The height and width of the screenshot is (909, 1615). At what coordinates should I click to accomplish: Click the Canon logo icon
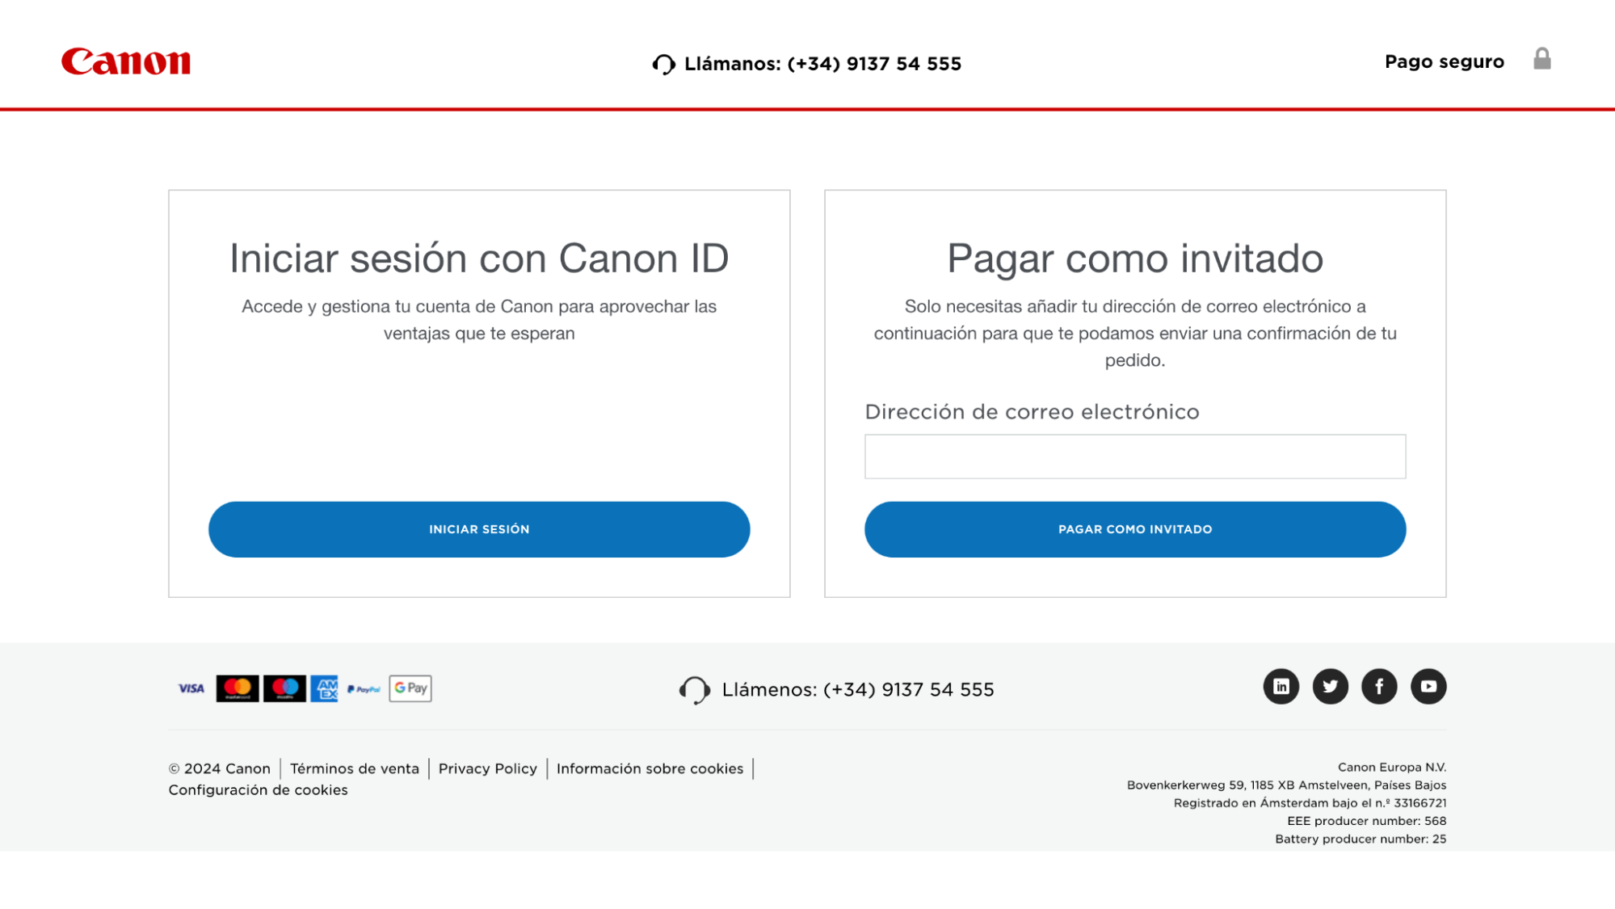[x=125, y=61]
